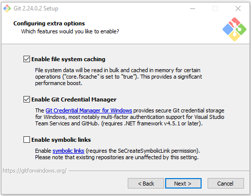
Task: Click the 'Git 2.24.0.2 Setup' title bar text
Action: click(36, 8)
